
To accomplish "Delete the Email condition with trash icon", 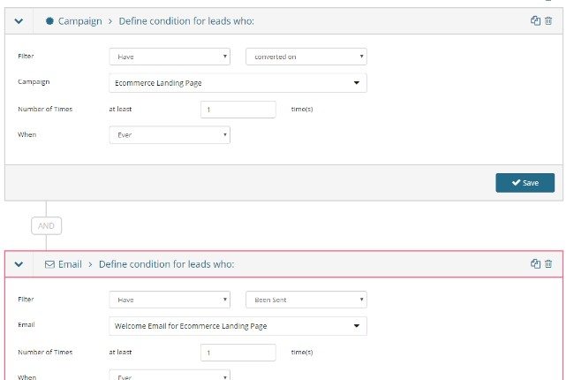I will pos(548,263).
